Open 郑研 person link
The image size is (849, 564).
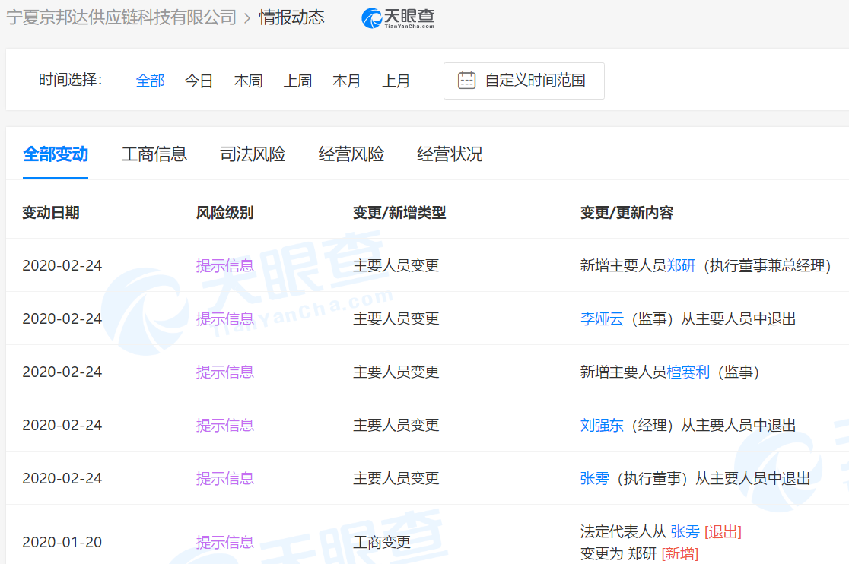(x=681, y=265)
